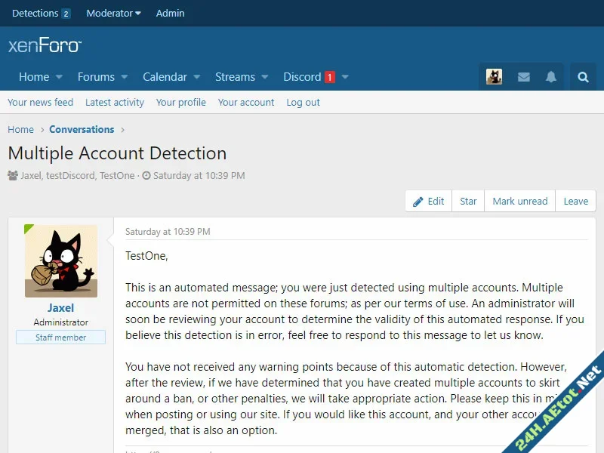This screenshot has width=604, height=453.
Task: Expand the Moderator dropdown menu
Action: click(113, 13)
